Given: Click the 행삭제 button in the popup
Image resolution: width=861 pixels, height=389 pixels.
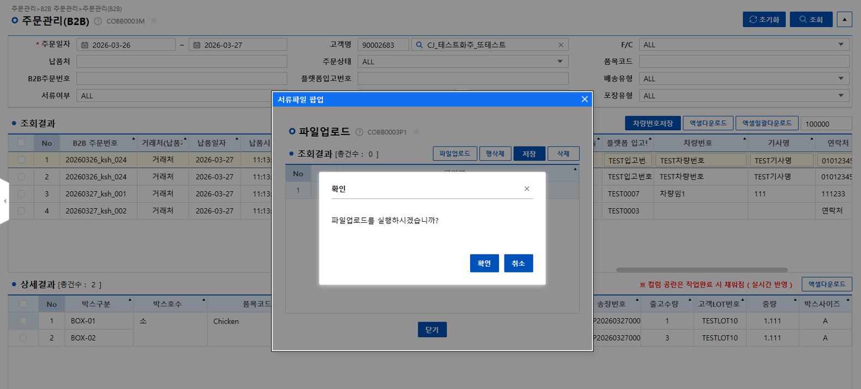Looking at the screenshot, I should (x=495, y=154).
